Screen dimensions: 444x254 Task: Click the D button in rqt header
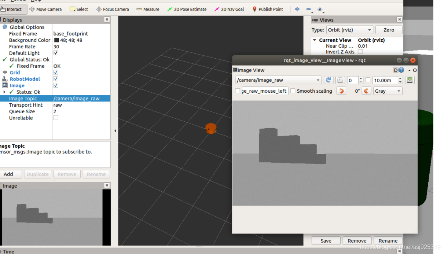pyautogui.click(x=396, y=70)
